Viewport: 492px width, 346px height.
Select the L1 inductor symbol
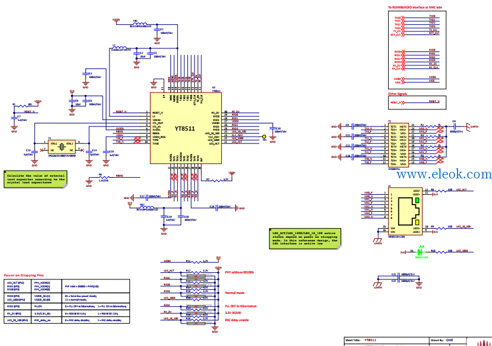click(119, 48)
